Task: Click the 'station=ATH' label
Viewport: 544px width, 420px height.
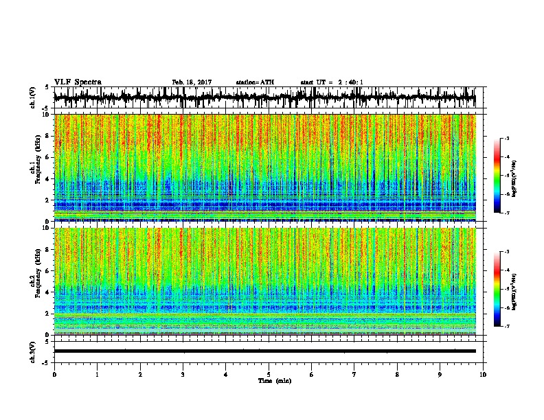Action: [x=255, y=82]
